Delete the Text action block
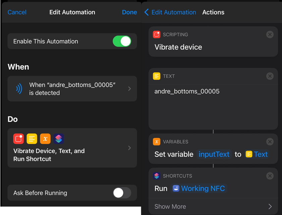 tap(270, 76)
